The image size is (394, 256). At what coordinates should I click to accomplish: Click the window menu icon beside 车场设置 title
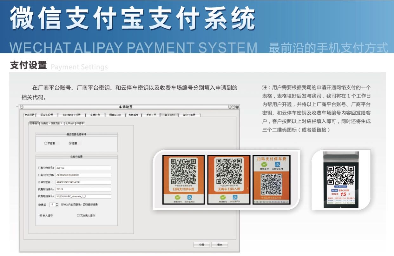click(x=22, y=107)
